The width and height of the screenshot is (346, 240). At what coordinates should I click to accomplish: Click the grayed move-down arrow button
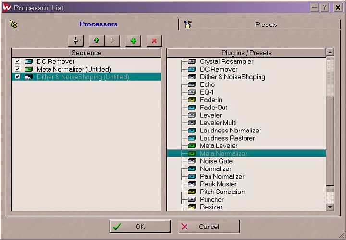tap(112, 40)
